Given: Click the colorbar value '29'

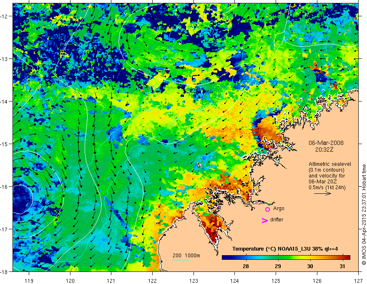Looking at the screenshot, I should tap(278, 266).
